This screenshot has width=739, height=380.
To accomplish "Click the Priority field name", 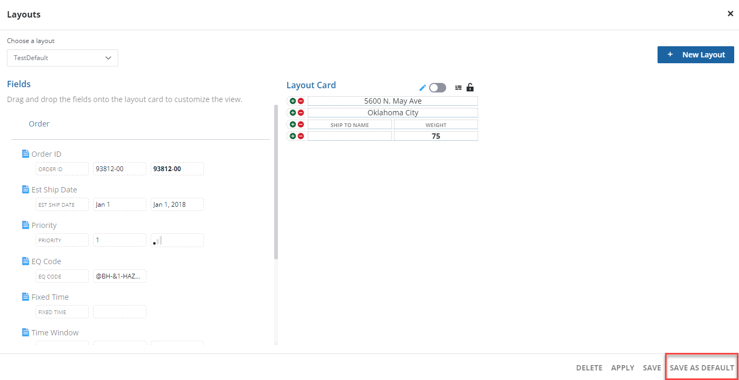I will coord(44,225).
